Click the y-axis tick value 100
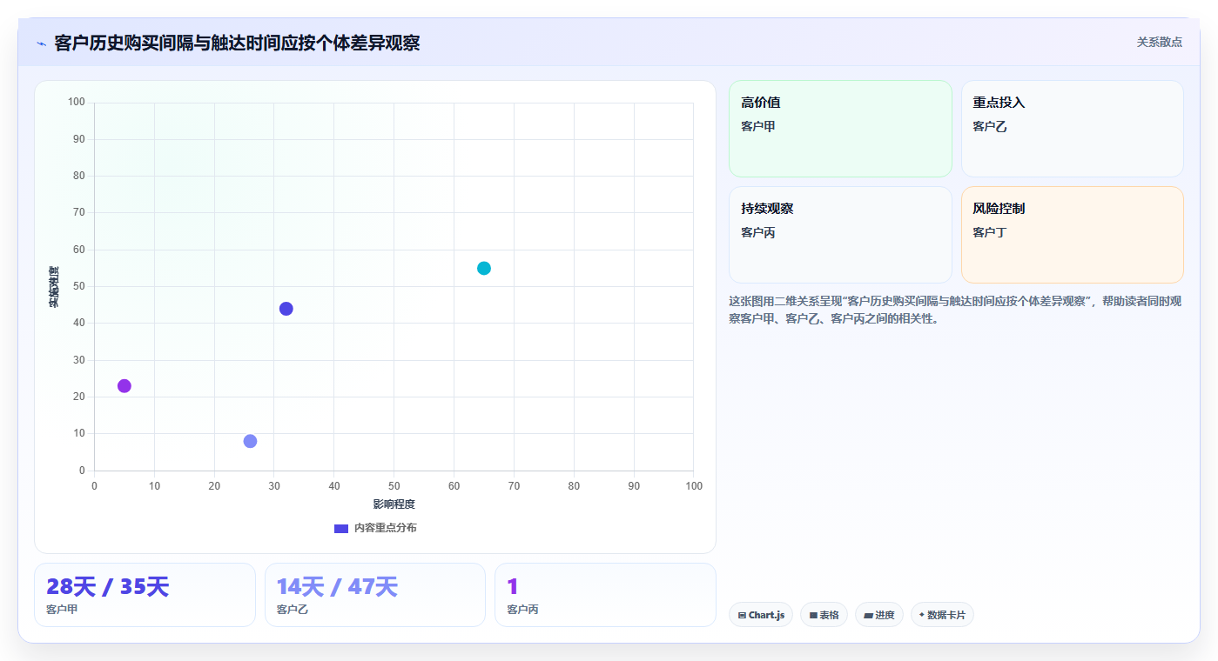The width and height of the screenshot is (1218, 661). (x=77, y=103)
